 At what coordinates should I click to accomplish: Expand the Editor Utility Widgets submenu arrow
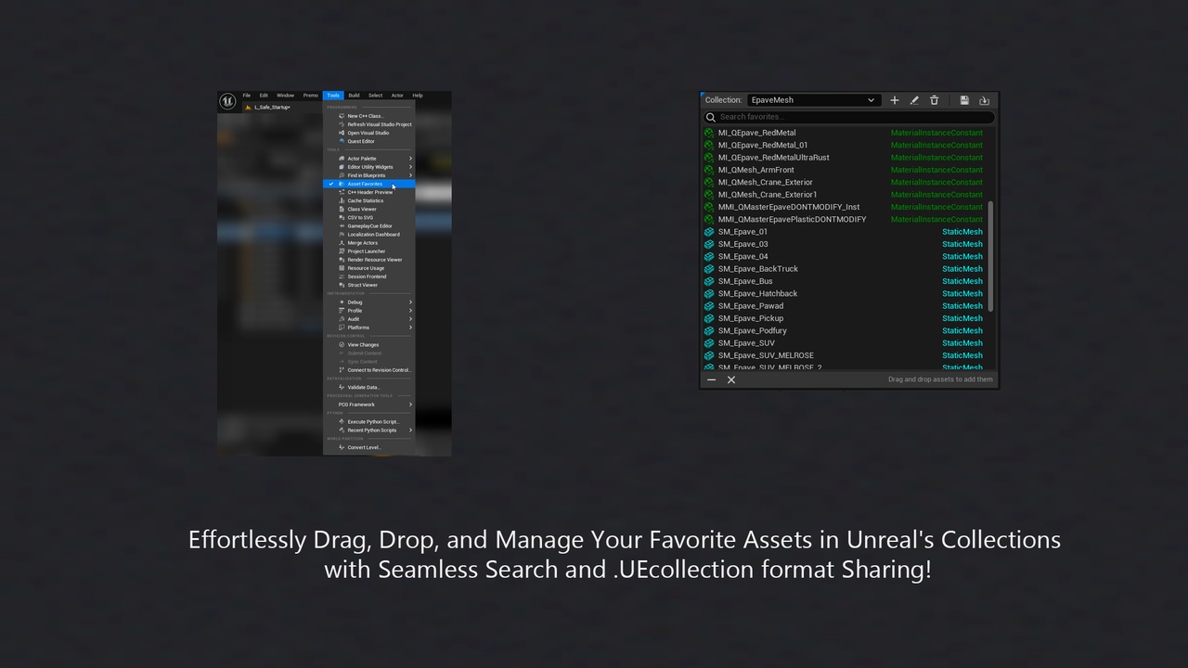click(x=410, y=167)
